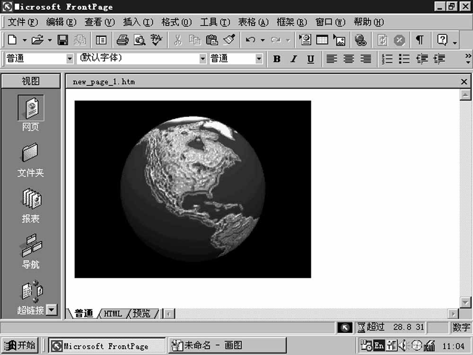Image resolution: width=473 pixels, height=355 pixels.
Task: Toggle Italic formatting button
Action: pos(294,59)
